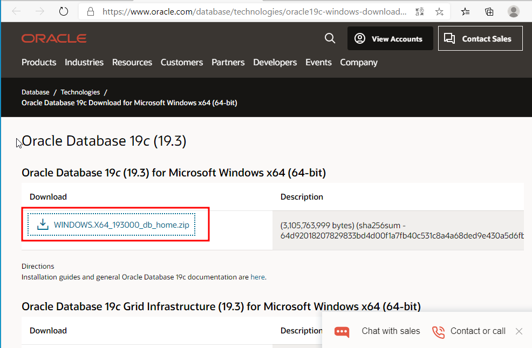Click the 'Oracle Database 19c (19.3)' page heading
This screenshot has height=348, width=532.
(104, 141)
